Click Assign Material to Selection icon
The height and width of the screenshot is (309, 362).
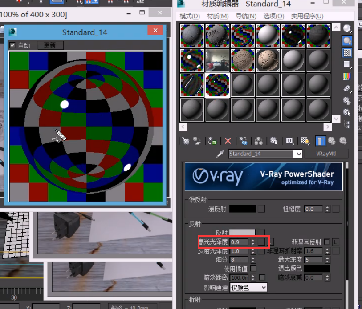[x=213, y=141]
